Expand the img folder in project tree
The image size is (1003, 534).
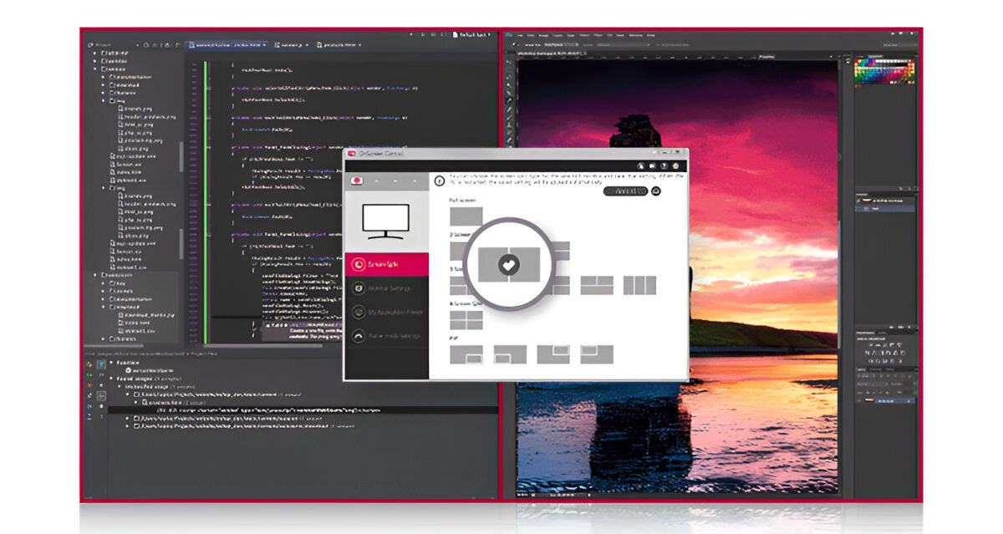pyautogui.click(x=104, y=100)
